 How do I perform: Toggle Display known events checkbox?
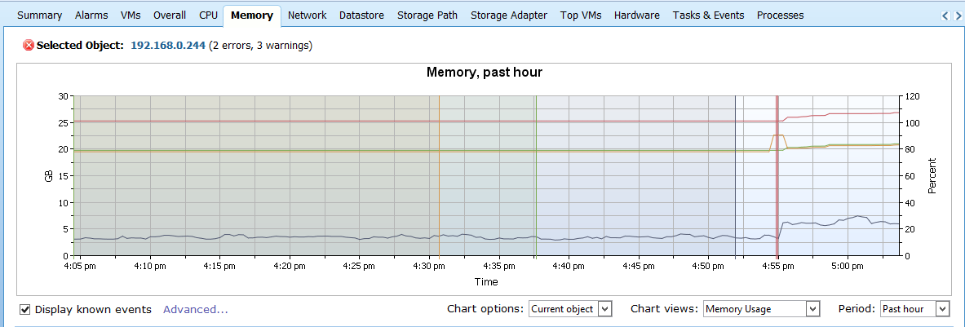[x=25, y=309]
